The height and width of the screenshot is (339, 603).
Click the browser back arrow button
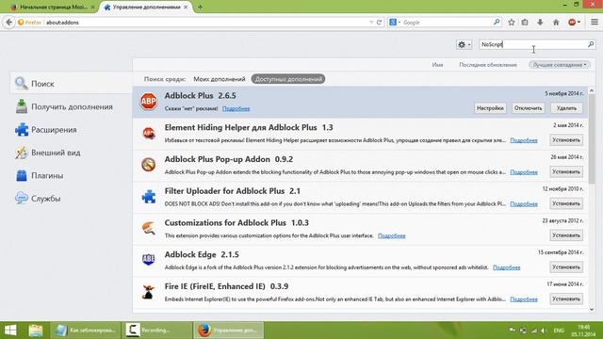[8, 23]
